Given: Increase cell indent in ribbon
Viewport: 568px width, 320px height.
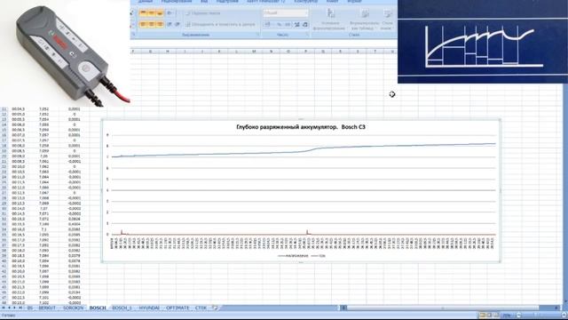Looking at the screenshot, I should click(x=177, y=24).
